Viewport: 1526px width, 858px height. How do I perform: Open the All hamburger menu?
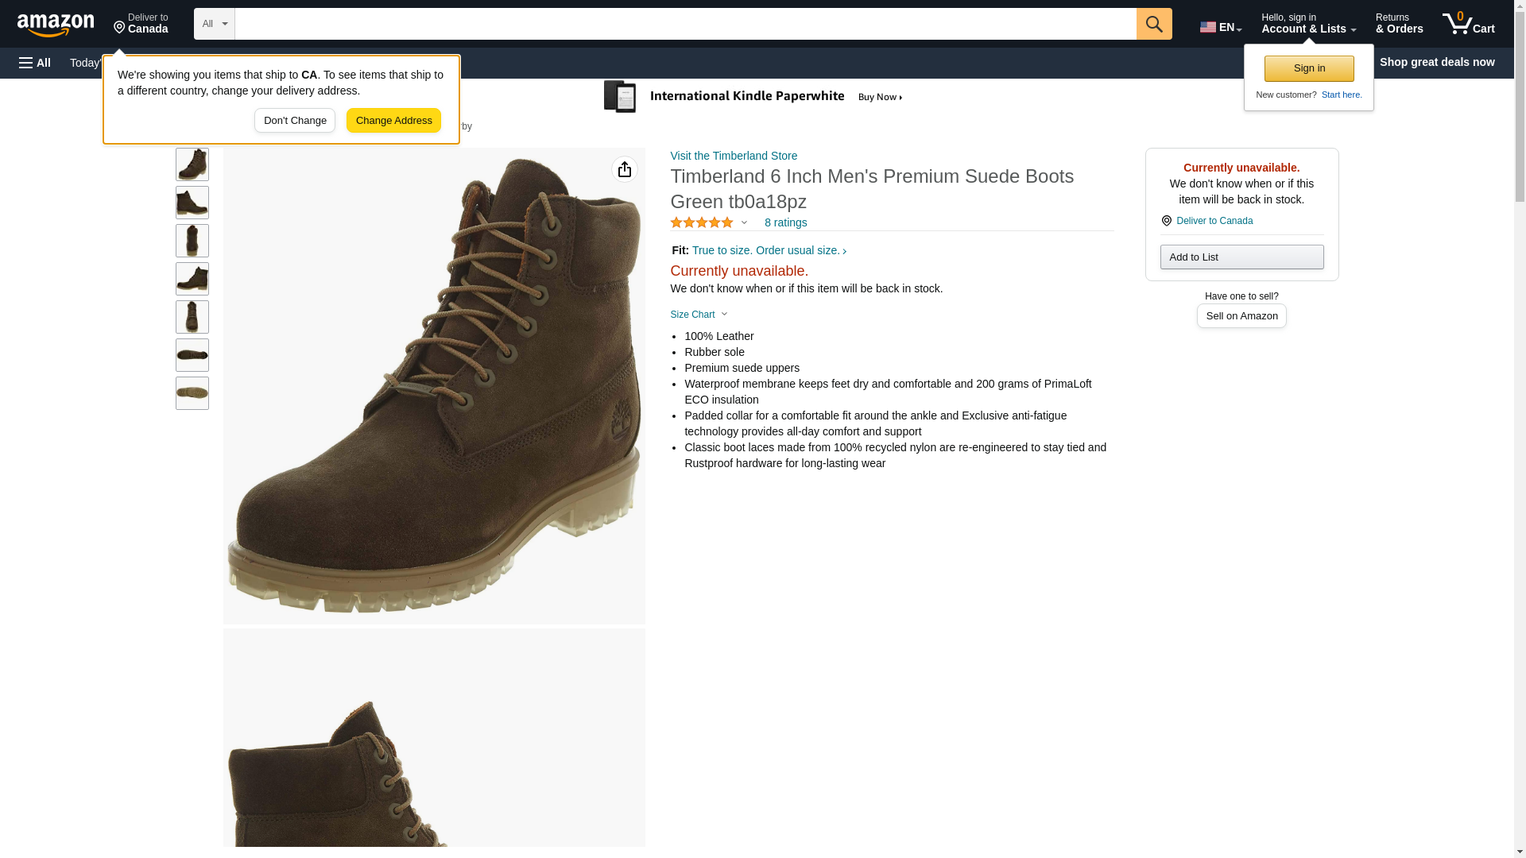[x=35, y=63]
